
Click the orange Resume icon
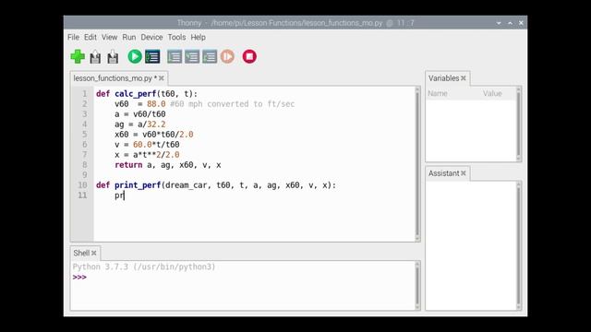[228, 57]
